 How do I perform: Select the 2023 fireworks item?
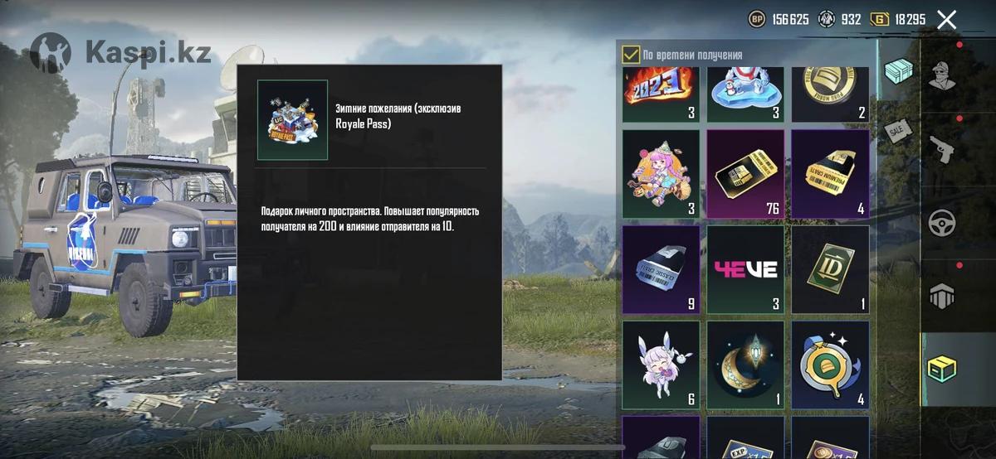point(662,94)
